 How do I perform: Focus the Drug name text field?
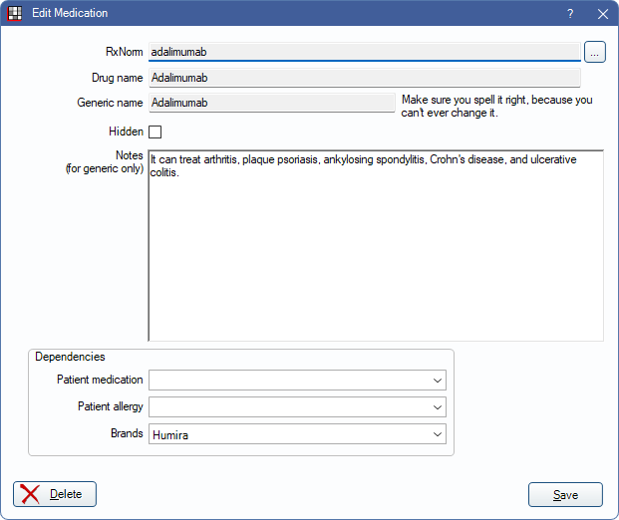tap(363, 77)
